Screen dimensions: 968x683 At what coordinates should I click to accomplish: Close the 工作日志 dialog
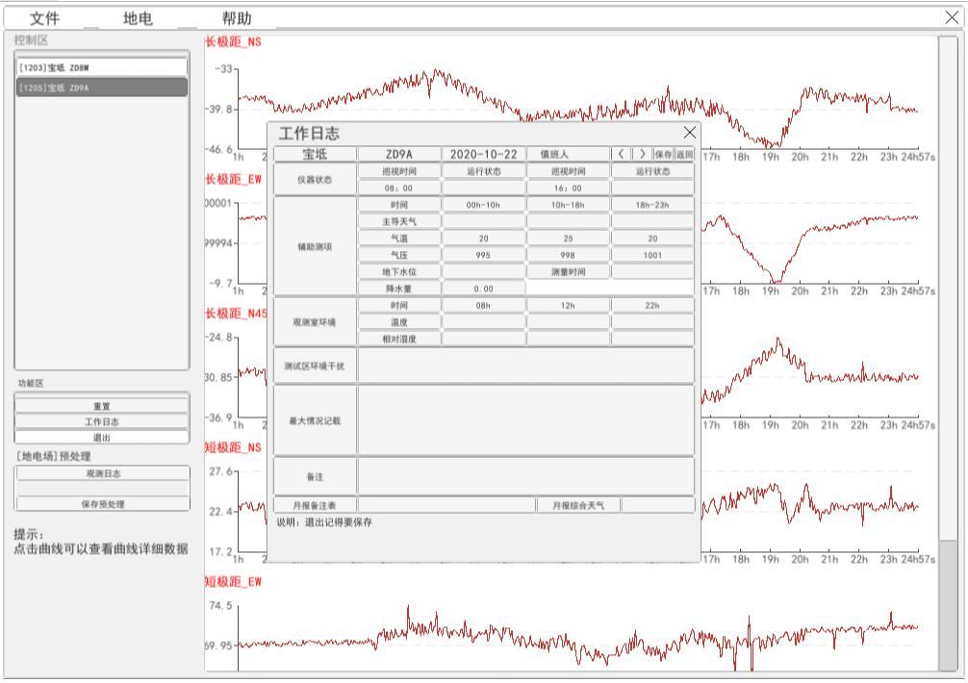pyautogui.click(x=688, y=132)
